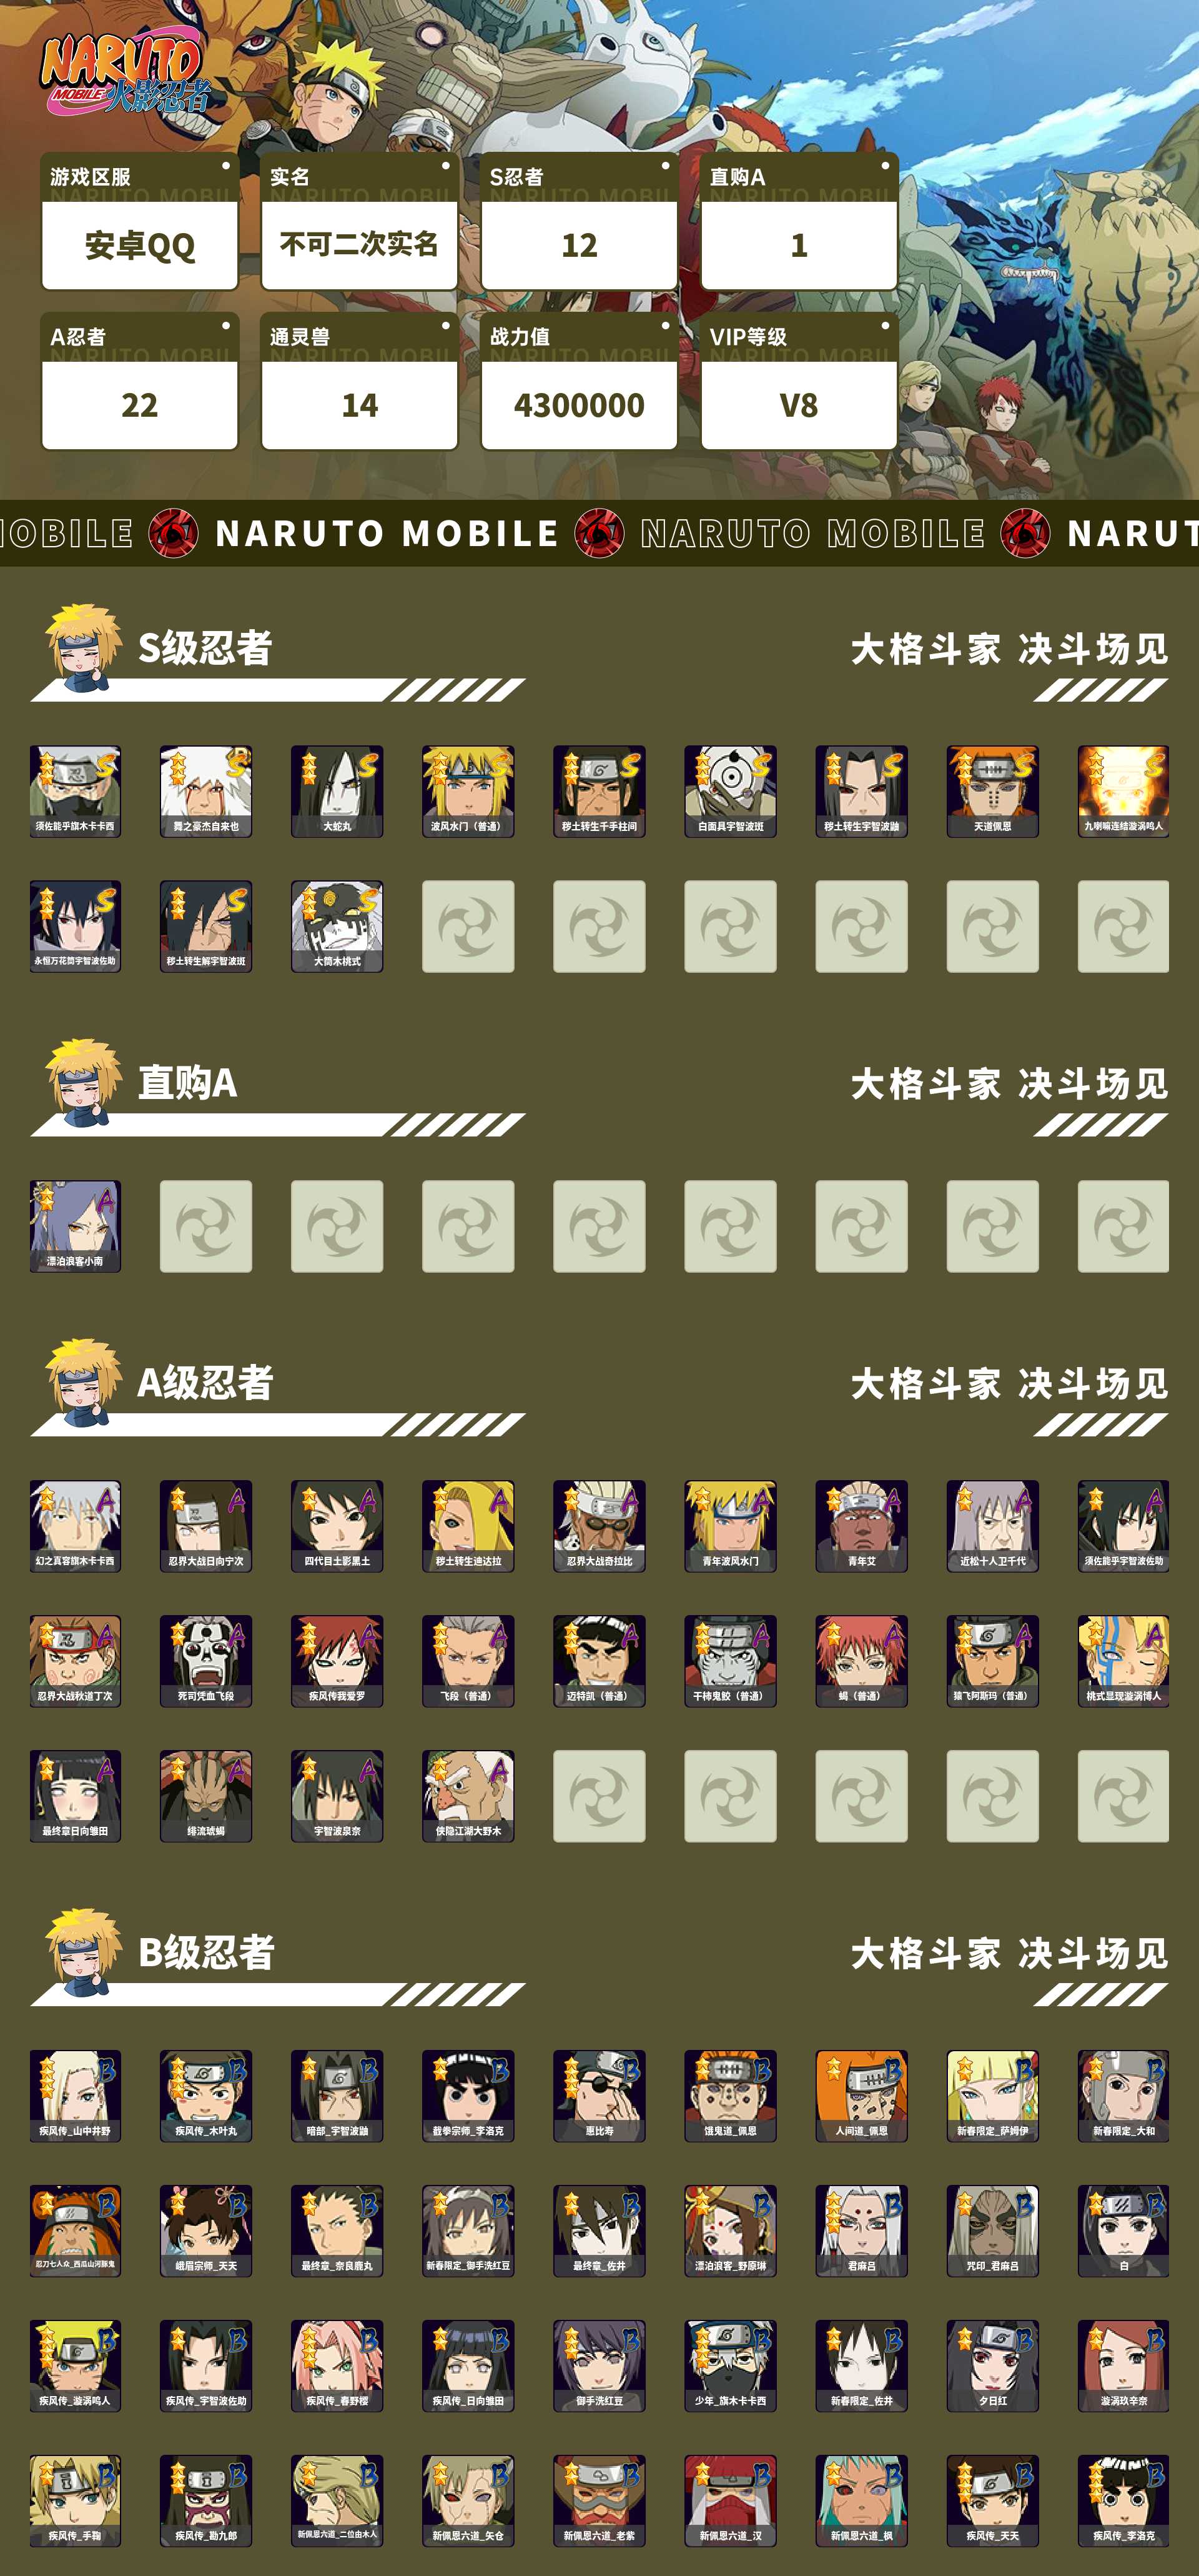Select the 疾风传_李洛克 ninja icon
Image resolution: width=1199 pixels, height=2576 pixels.
click(x=1123, y=2500)
